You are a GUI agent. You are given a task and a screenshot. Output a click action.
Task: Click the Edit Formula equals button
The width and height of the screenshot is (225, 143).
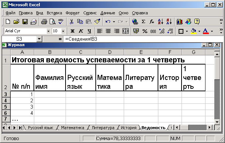click(x=60, y=39)
